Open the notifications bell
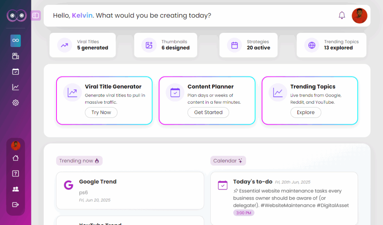 tap(342, 15)
